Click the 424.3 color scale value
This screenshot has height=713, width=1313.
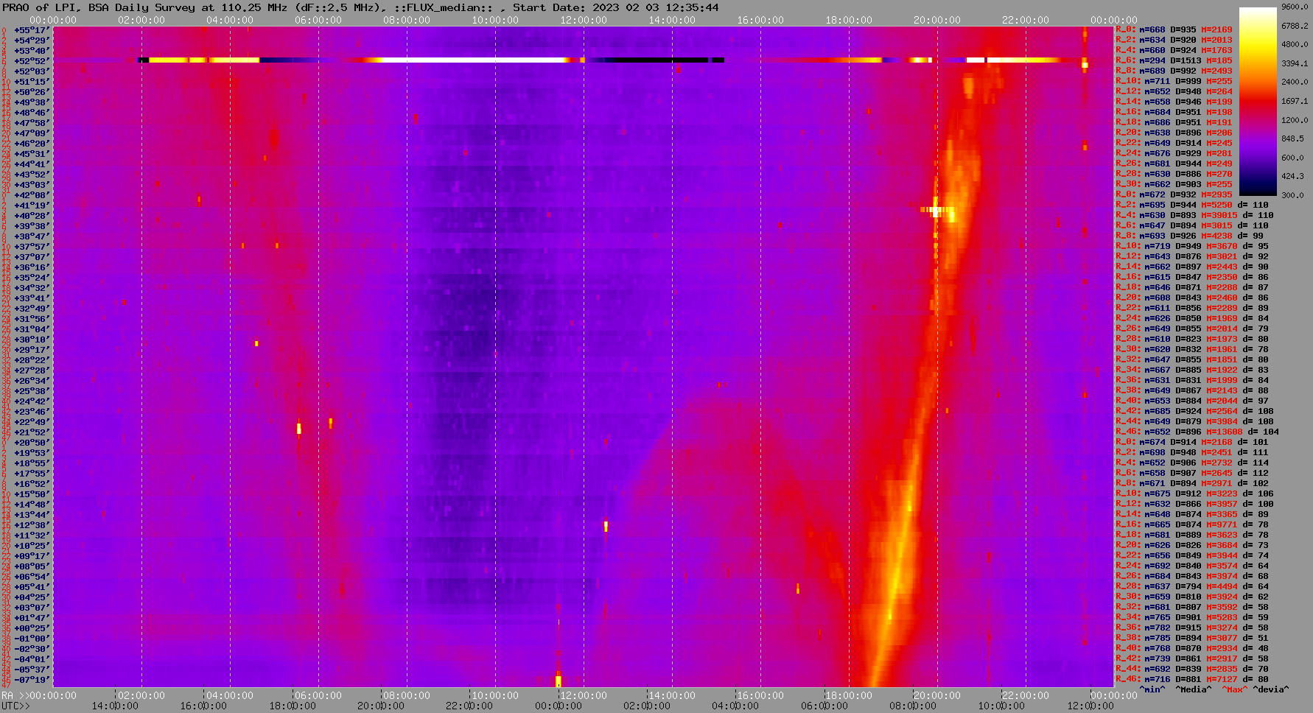click(1292, 176)
